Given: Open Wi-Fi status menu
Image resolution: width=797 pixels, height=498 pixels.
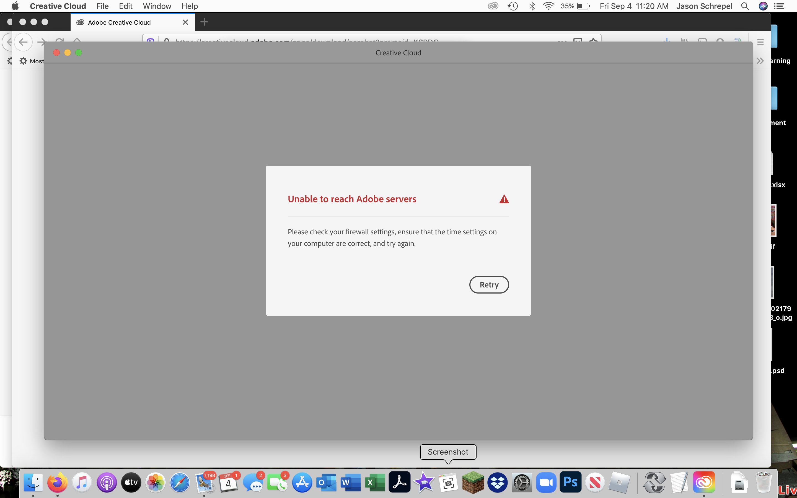Looking at the screenshot, I should click(548, 6).
